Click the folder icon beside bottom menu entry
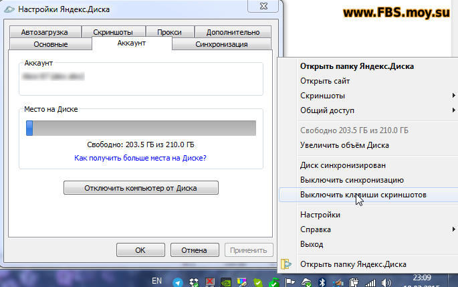Image resolution: width=458 pixels, height=287 pixels. point(286,264)
